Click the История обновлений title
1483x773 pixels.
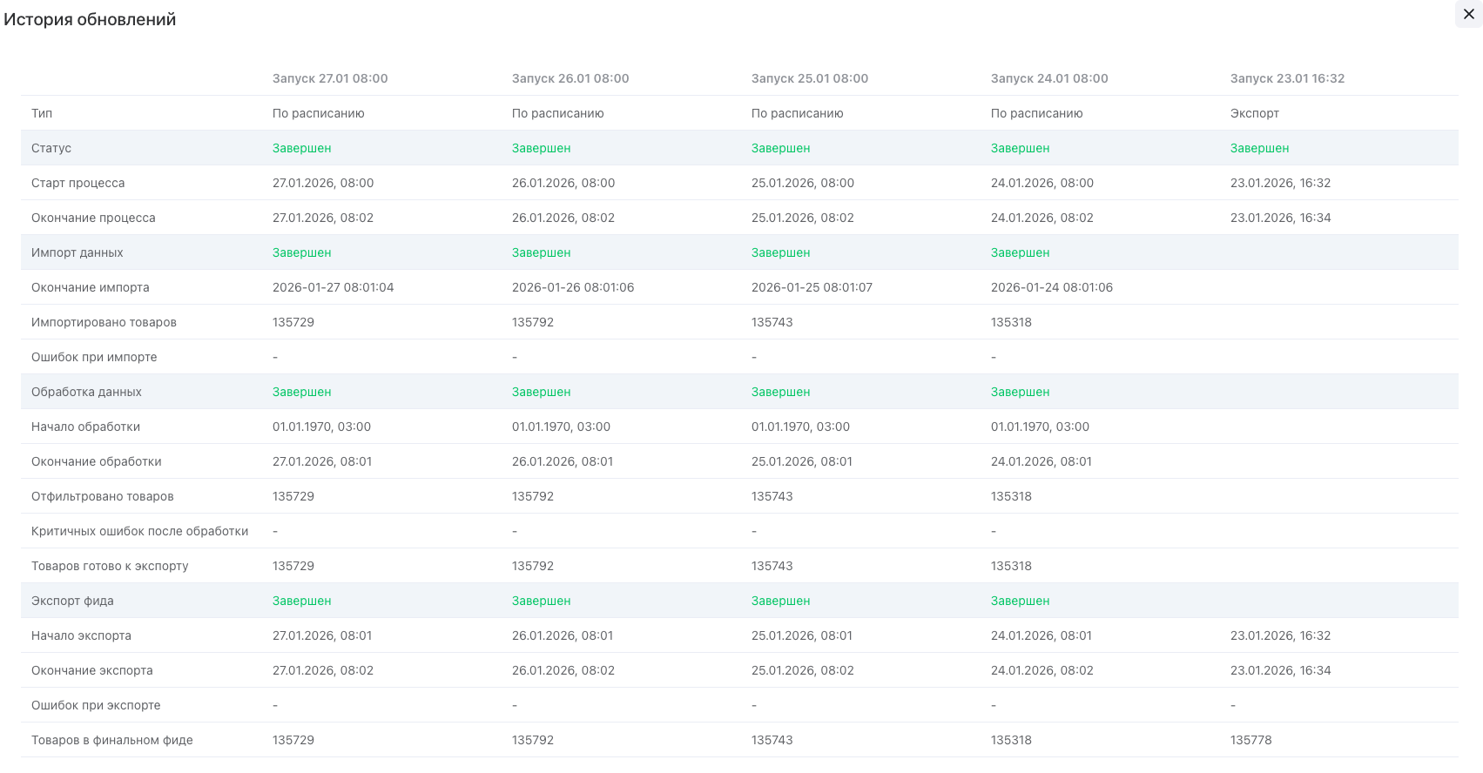[x=90, y=19]
